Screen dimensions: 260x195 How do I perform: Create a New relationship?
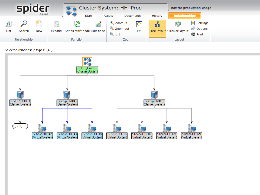39,27
